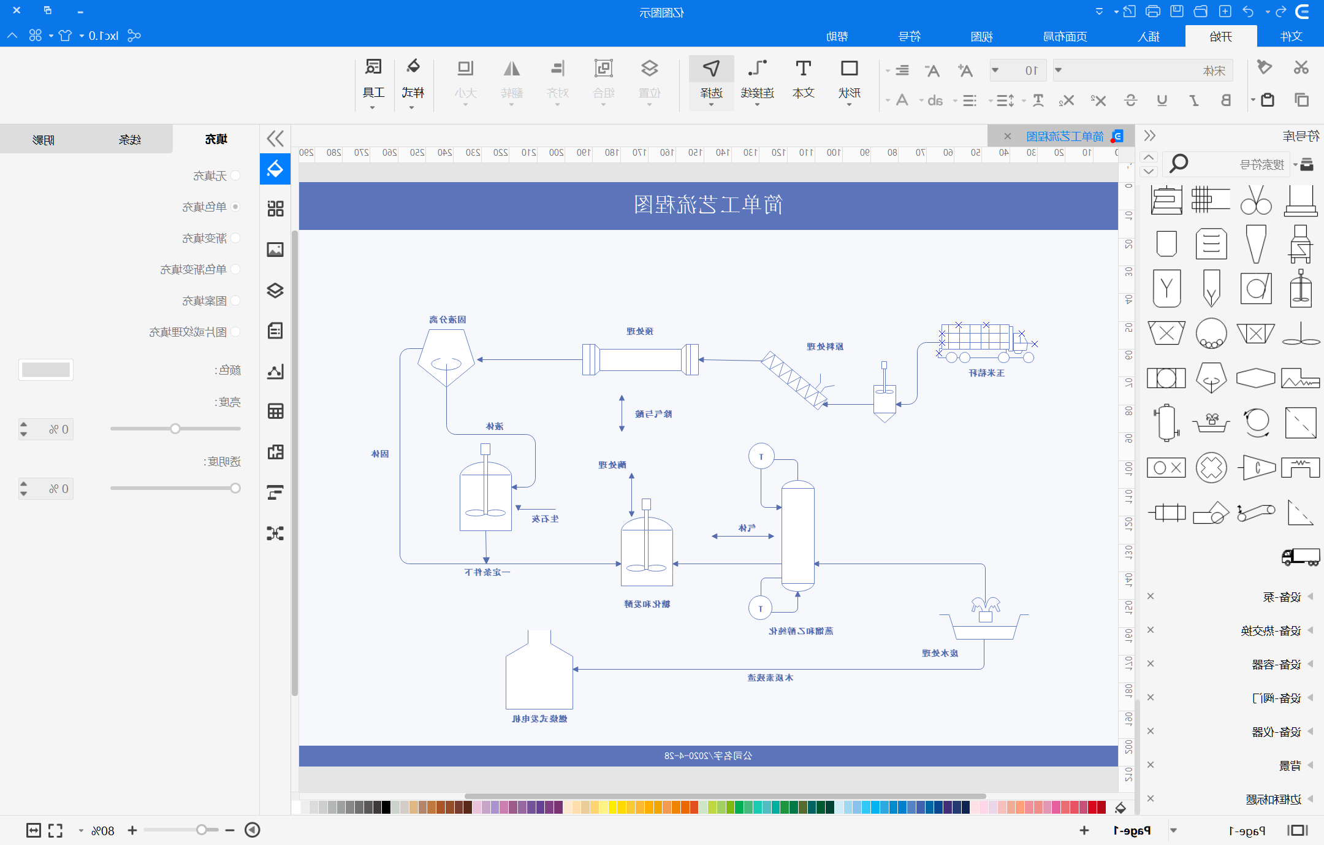Click the Page-1 tab at bottom
The width and height of the screenshot is (1324, 845).
[x=1132, y=831]
